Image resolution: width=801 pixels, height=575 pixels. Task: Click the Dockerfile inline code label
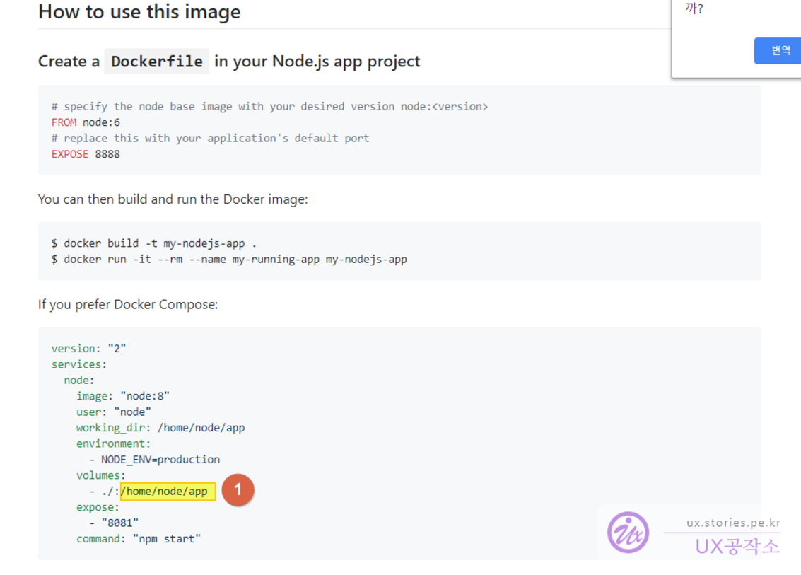[157, 62]
